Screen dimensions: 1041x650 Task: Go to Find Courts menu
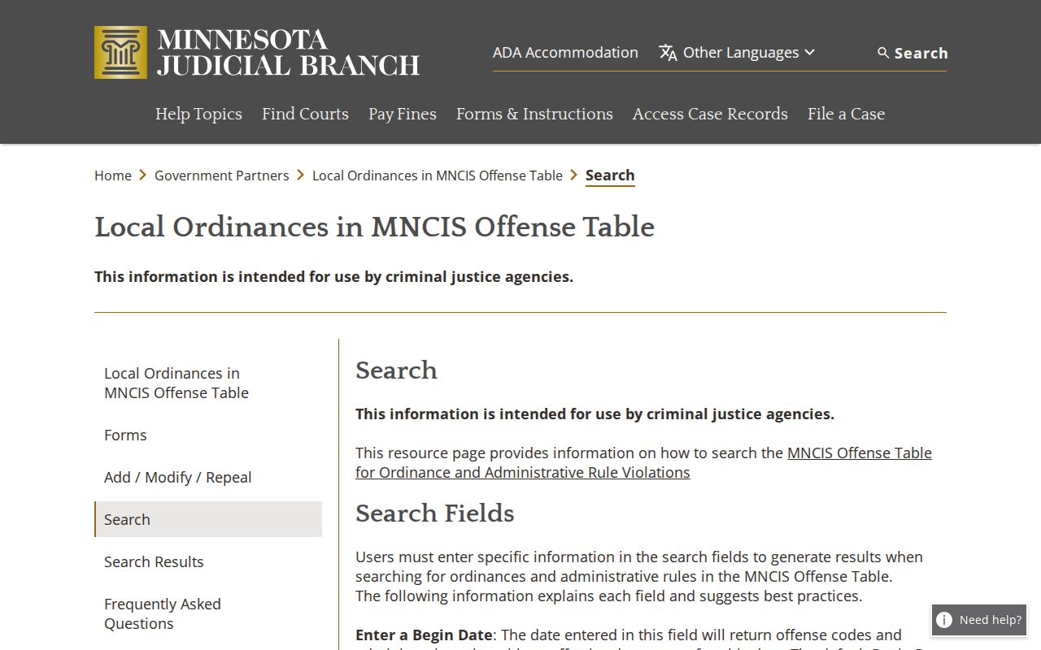coord(305,114)
